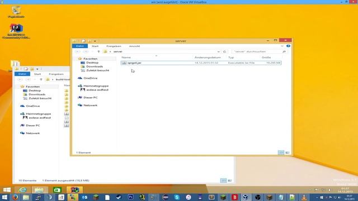The width and height of the screenshot is (358, 201).
Task: Click the help question mark in server window
Action: coord(288,46)
